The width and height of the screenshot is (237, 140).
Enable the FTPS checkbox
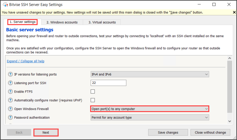[93, 91]
